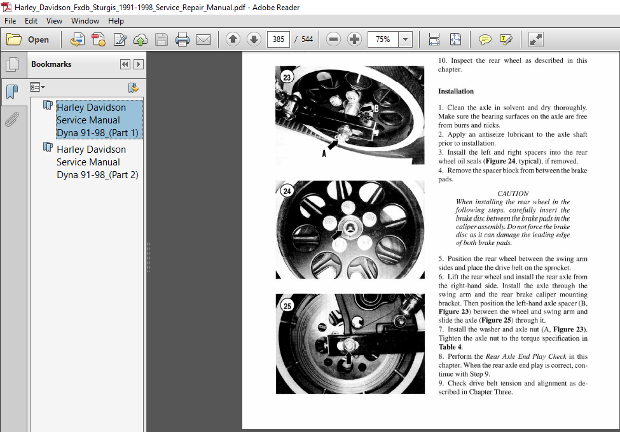Click the new bookmark icon
This screenshot has height=432, width=620.
point(134,87)
